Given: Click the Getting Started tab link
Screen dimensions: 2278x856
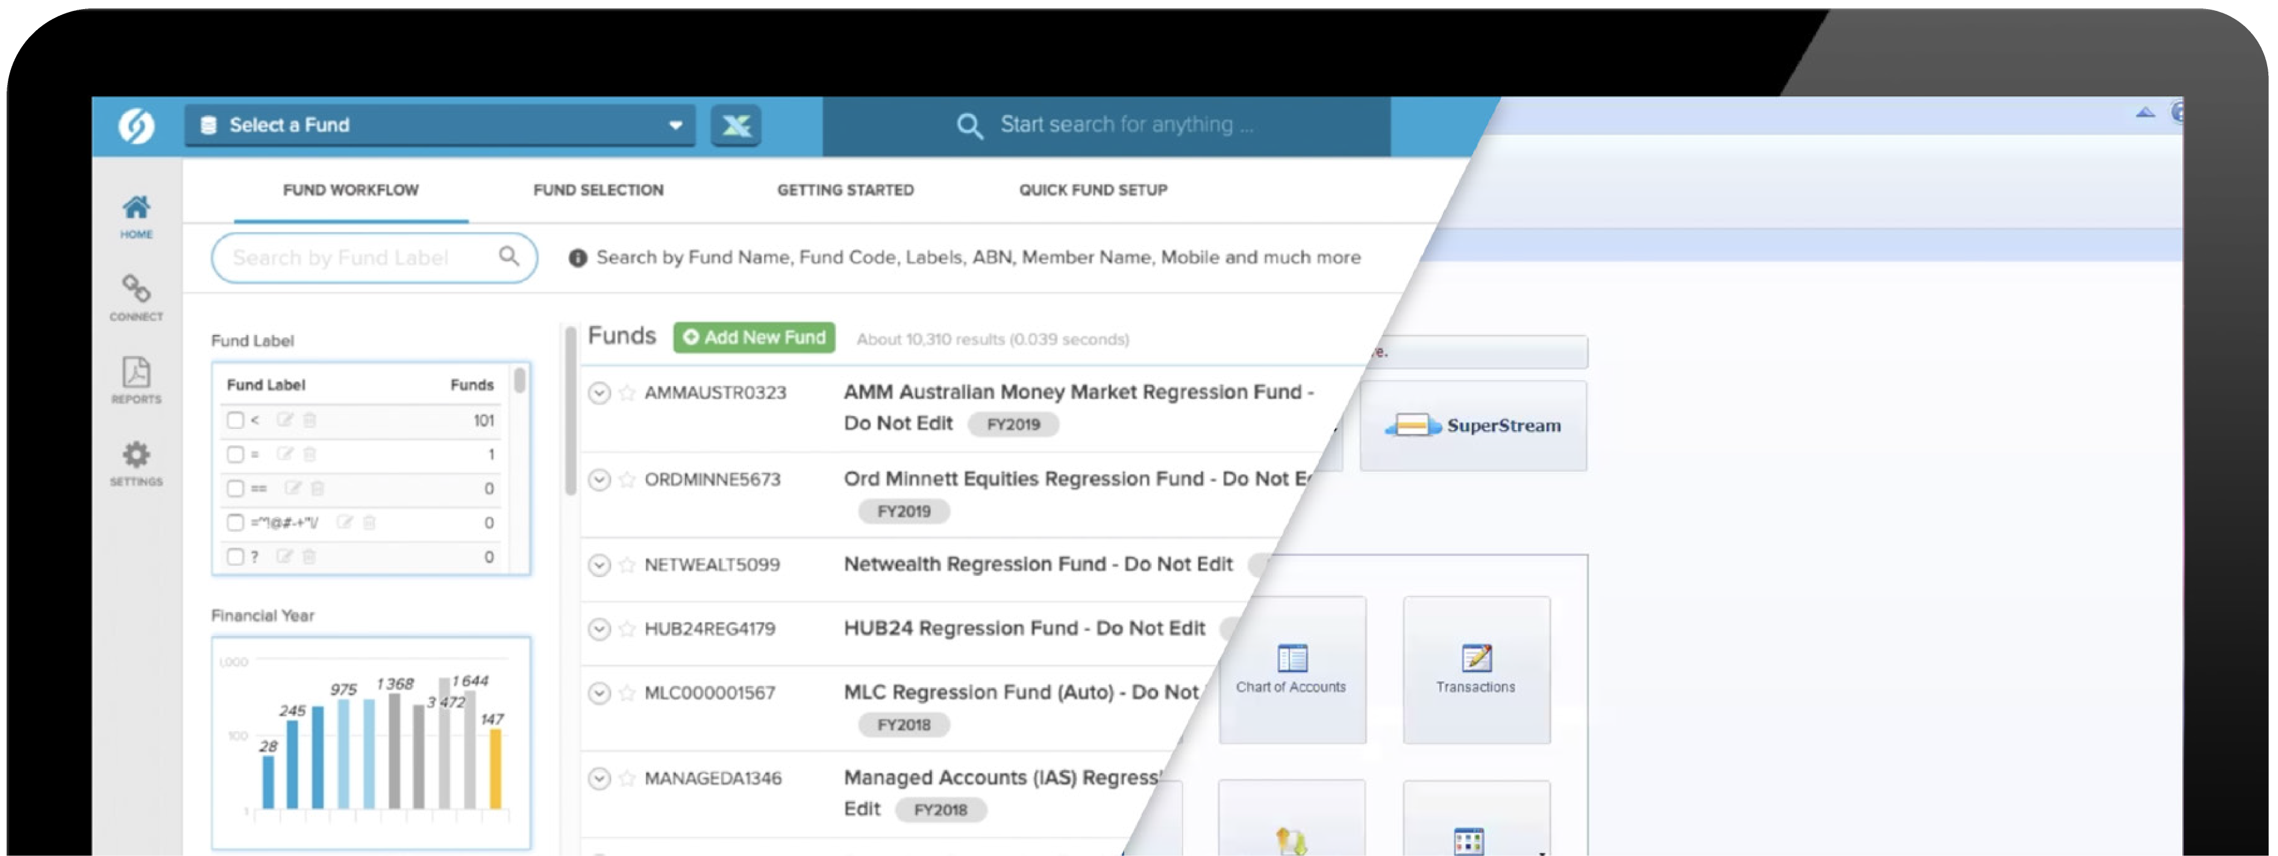Looking at the screenshot, I should click(x=845, y=189).
